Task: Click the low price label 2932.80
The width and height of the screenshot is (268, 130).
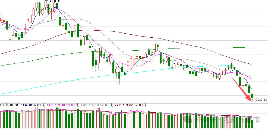Action: click(x=261, y=100)
